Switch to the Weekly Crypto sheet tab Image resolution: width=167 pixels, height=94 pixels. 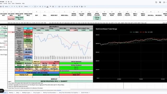pos(27,93)
